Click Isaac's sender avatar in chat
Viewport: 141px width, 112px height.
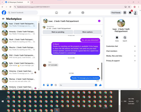[45, 65]
